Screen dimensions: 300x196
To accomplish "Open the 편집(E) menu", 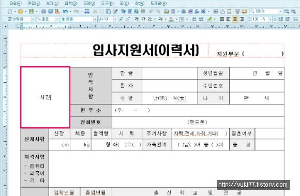I will (34, 3).
